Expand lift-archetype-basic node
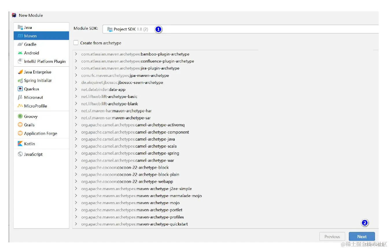Viewport: 389px width, 249px height. click(76, 97)
